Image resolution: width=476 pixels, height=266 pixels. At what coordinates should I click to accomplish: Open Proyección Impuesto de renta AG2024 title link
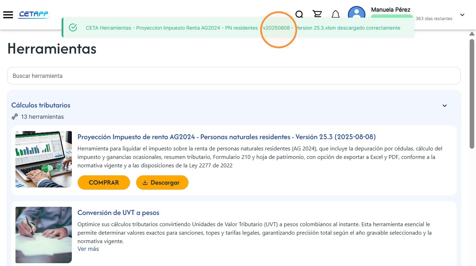click(x=227, y=137)
